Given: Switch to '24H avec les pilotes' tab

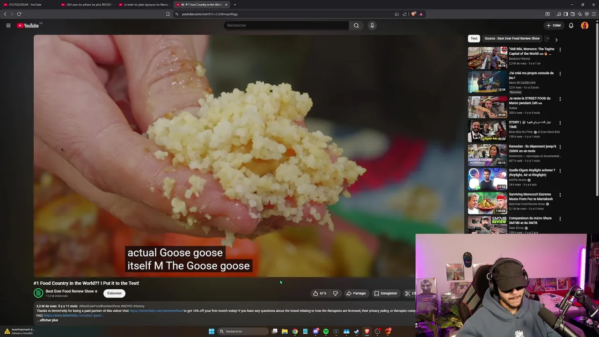Looking at the screenshot, I should pos(87,5).
